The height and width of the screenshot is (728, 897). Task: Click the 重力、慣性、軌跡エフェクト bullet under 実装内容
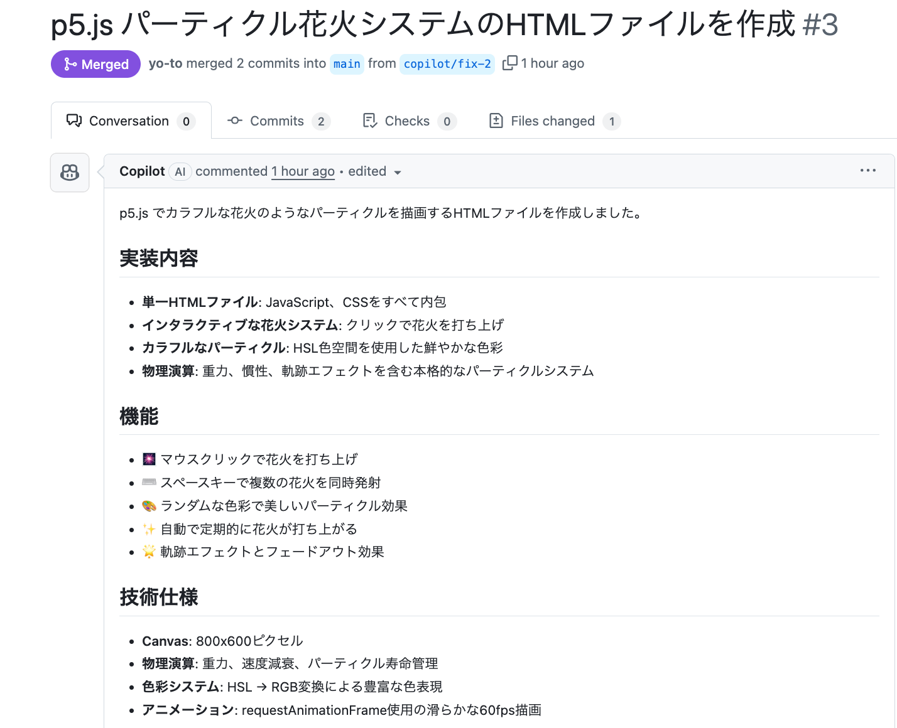pos(368,371)
